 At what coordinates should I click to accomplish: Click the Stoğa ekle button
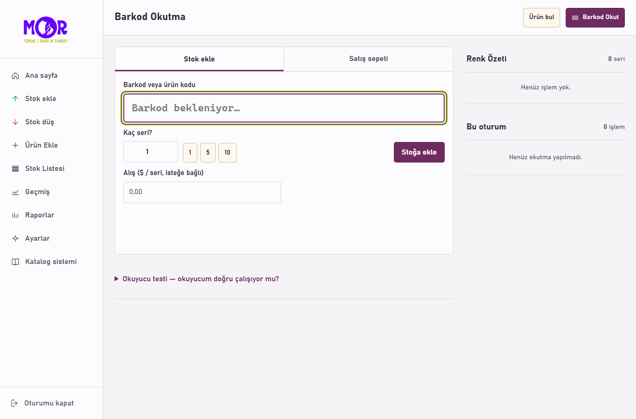(419, 152)
